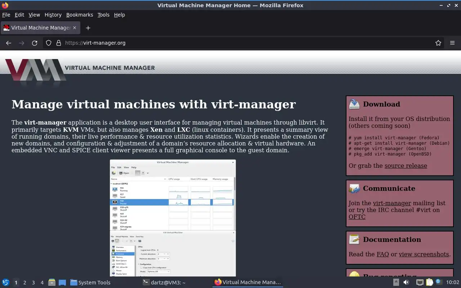This screenshot has width=461, height=288.
Task: Switch to workspace 3
Action: [x=33, y=283]
